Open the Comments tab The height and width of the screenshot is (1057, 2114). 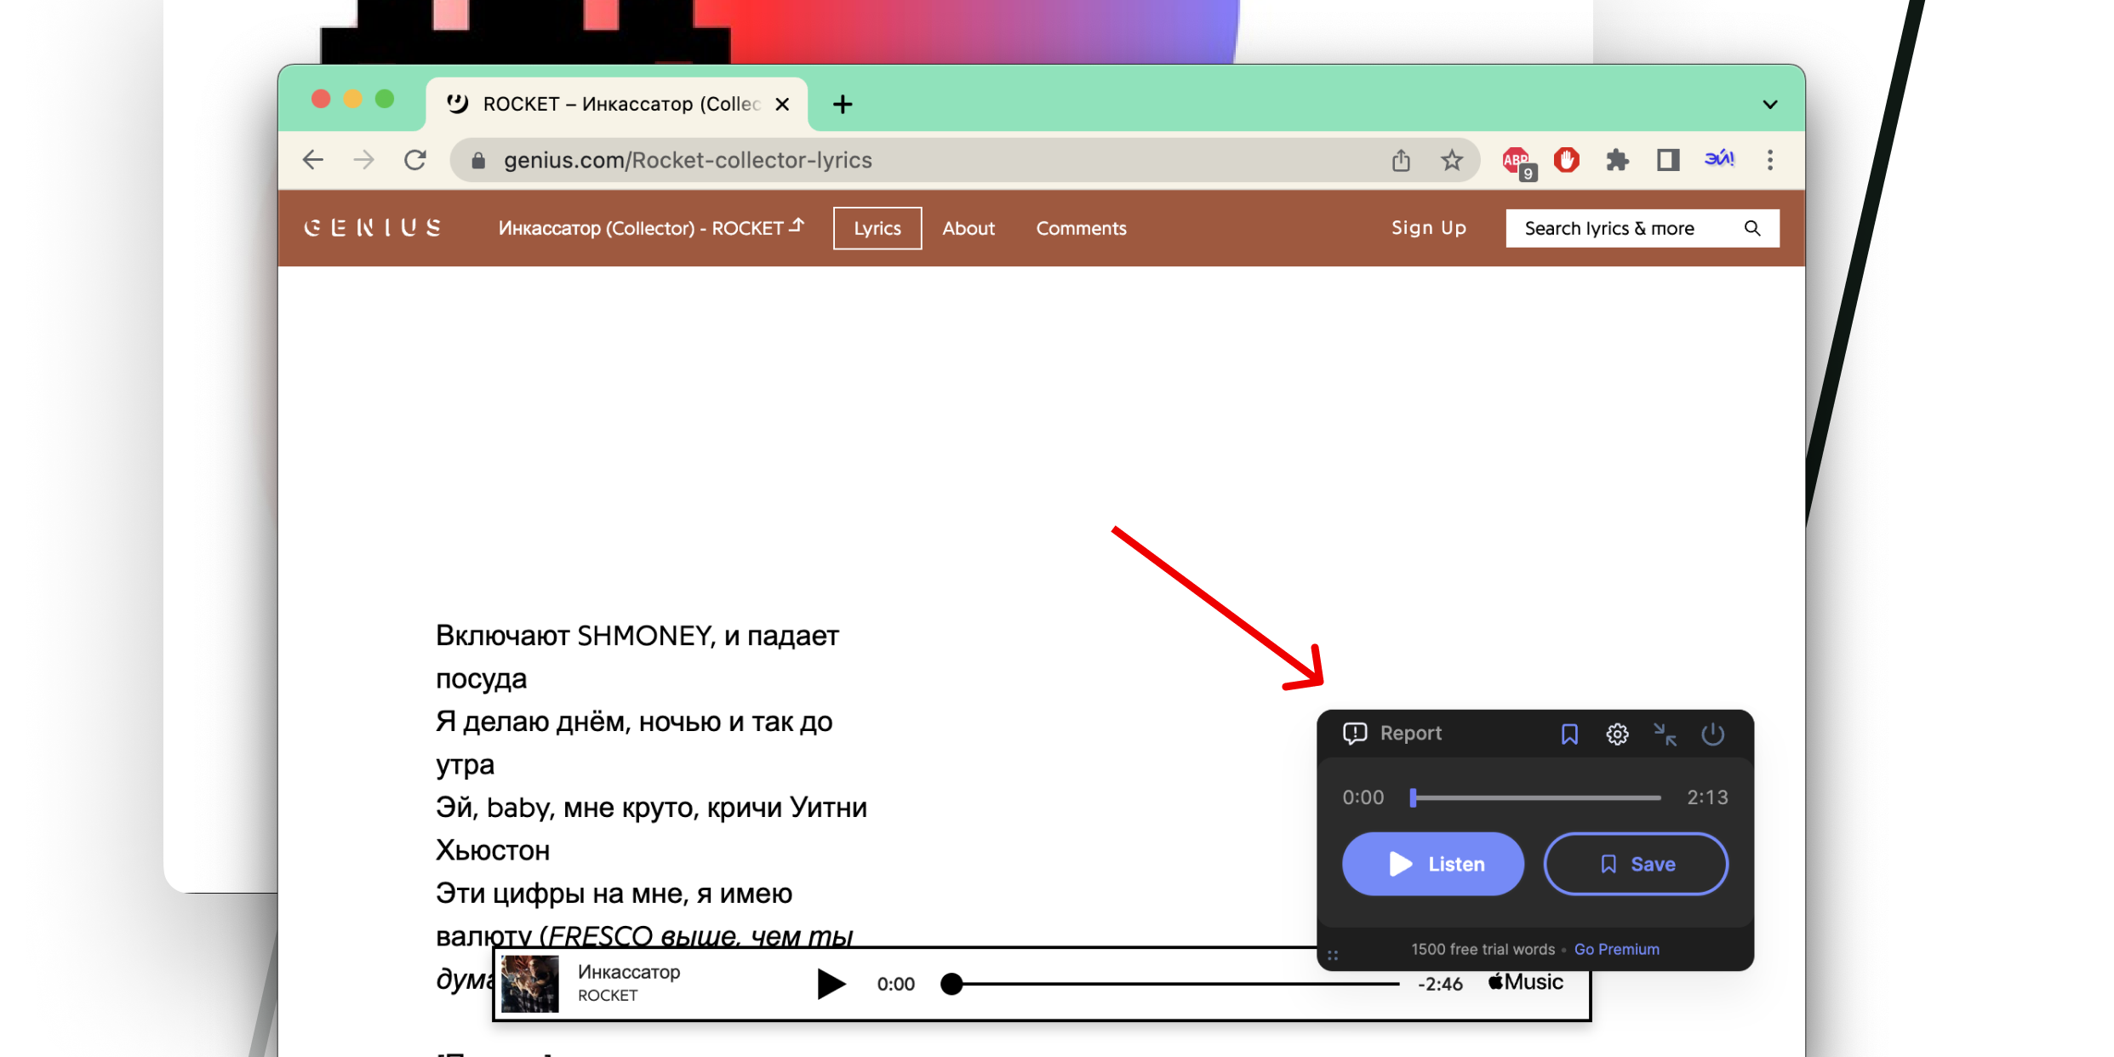(1081, 228)
